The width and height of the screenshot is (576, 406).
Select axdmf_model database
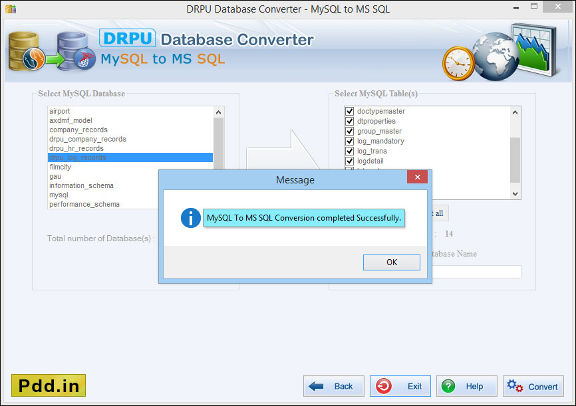pyautogui.click(x=130, y=120)
